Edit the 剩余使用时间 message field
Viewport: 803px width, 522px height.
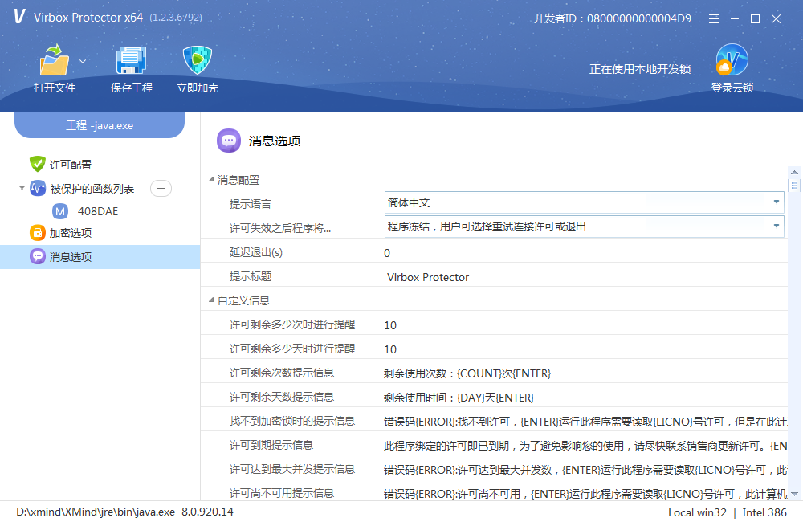tap(584, 398)
